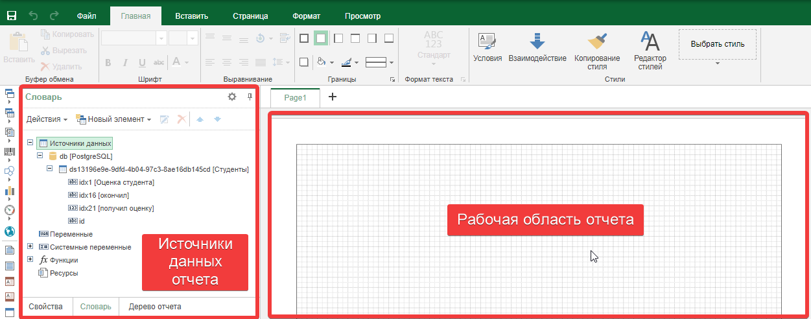Collapse the db [PostgreSQL] node
Viewport: 811px width, 319px height.
pyautogui.click(x=40, y=156)
